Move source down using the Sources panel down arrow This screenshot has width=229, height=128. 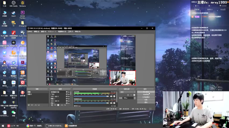65,105
